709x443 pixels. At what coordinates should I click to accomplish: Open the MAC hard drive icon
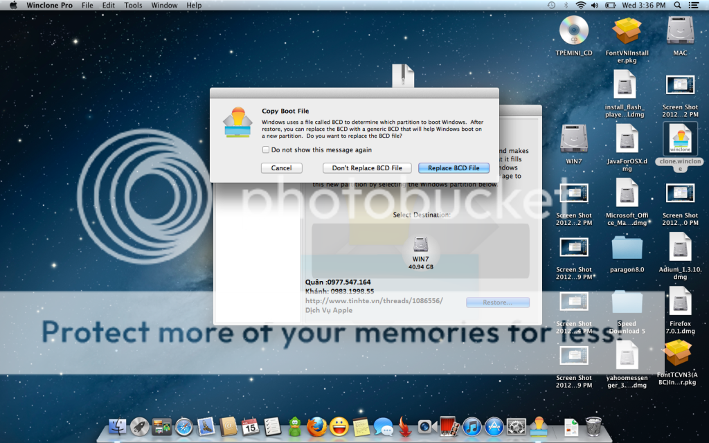(680, 30)
